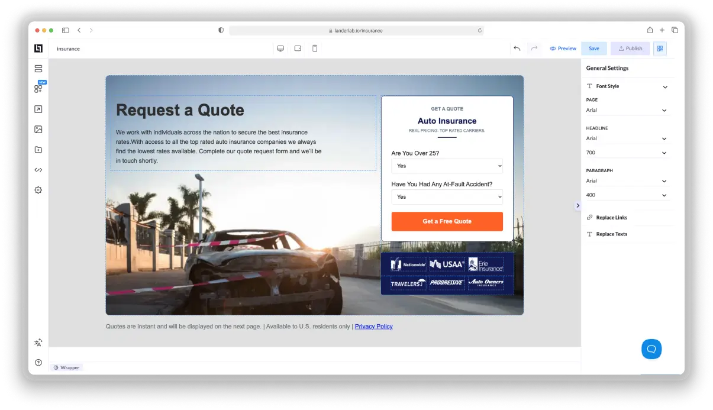Open the add elements panel marked NEW
713x410 pixels.
tap(38, 89)
